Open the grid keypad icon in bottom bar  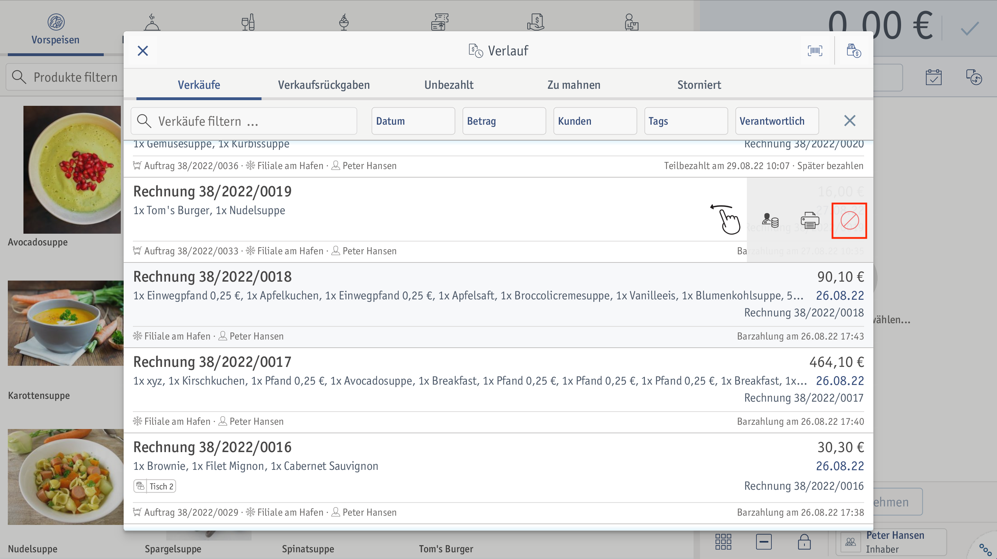point(723,542)
